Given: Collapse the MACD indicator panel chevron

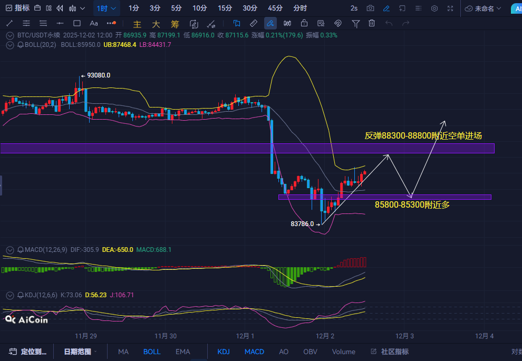Looking at the screenshot, I should [x=11, y=249].
